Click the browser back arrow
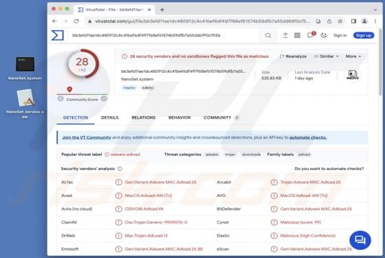Image resolution: width=385 pixels, height=258 pixels. pos(54,21)
